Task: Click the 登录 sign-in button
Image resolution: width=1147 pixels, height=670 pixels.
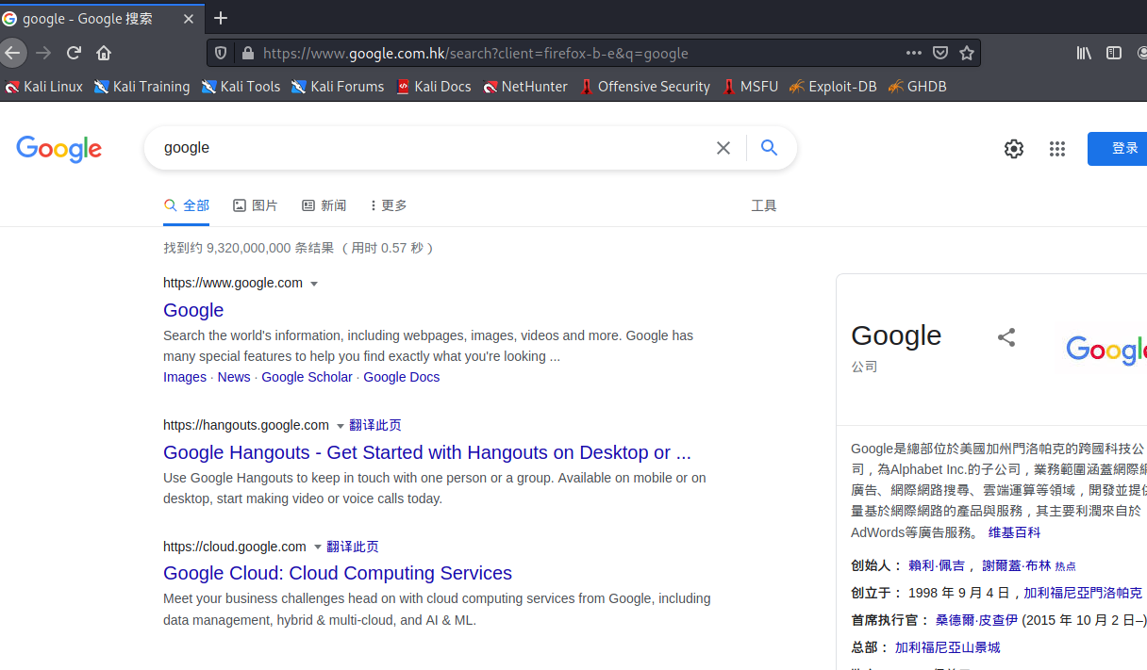Action: [x=1118, y=149]
